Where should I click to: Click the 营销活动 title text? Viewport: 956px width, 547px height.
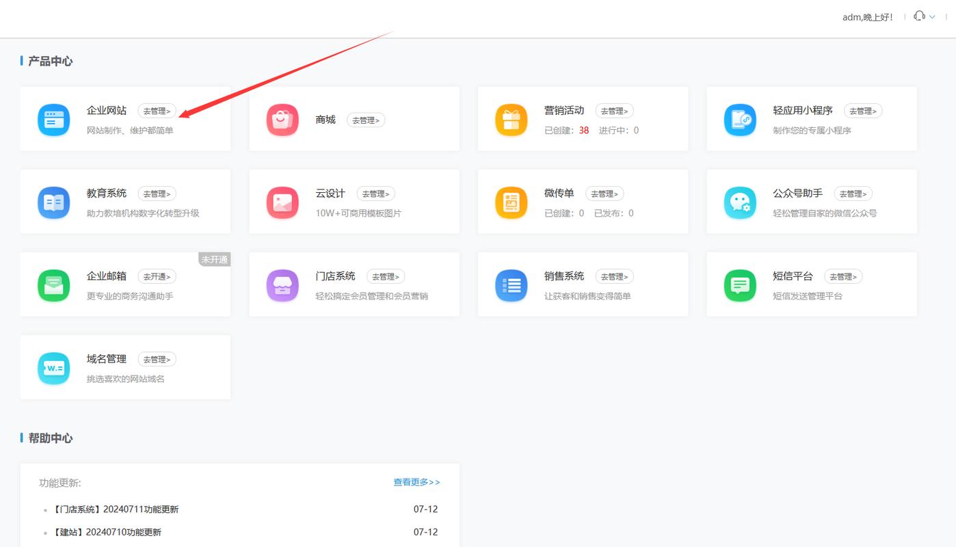(564, 110)
